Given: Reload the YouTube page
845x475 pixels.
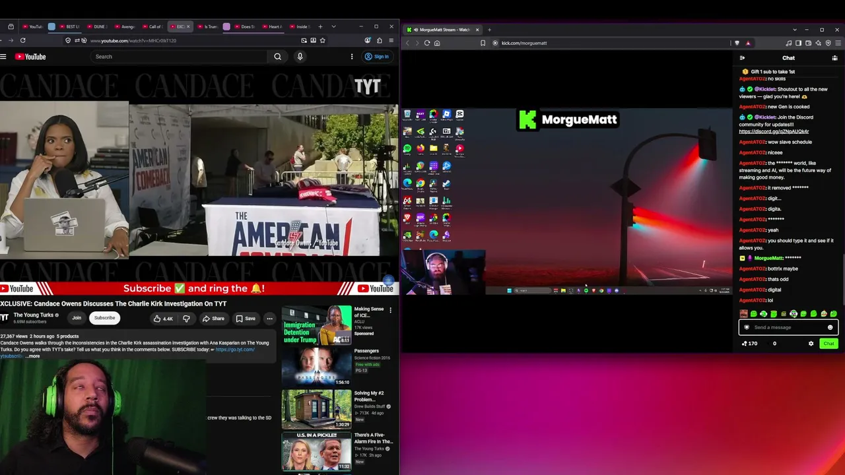Looking at the screenshot, I should point(22,40).
